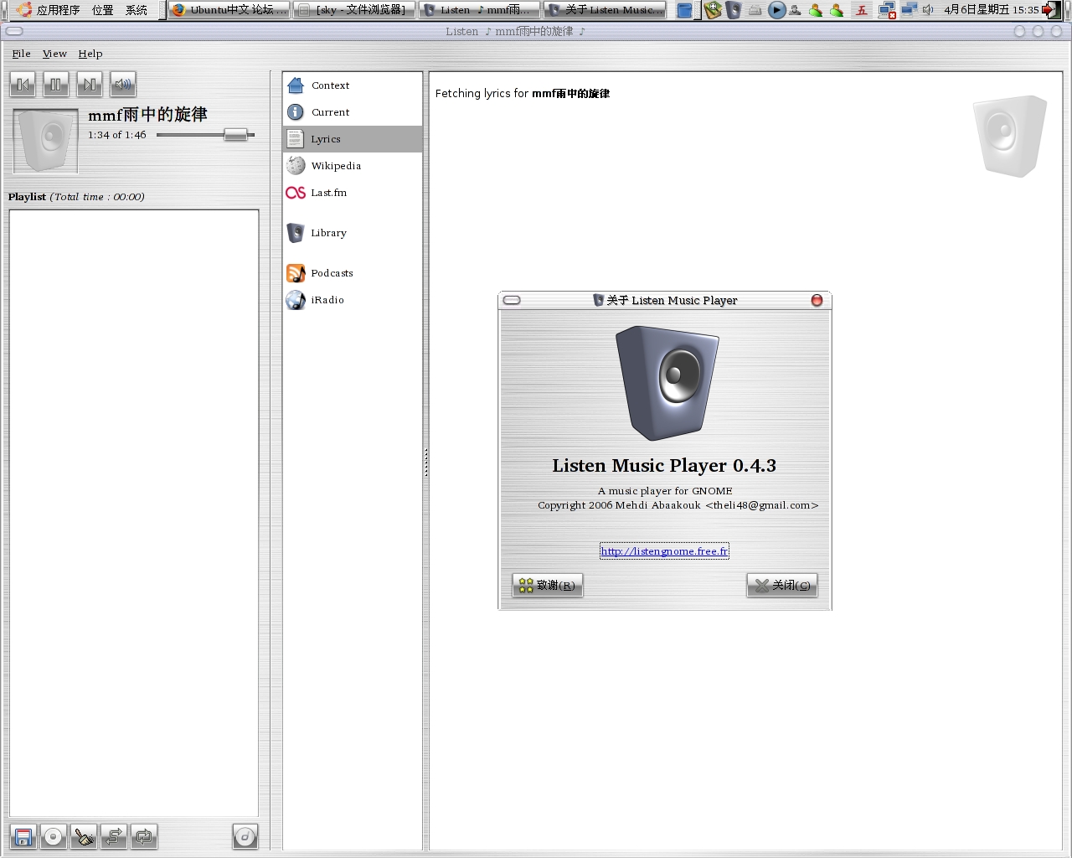Click the 'Listen Music Player 0.4.3' heading
The height and width of the screenshot is (858, 1072).
click(x=664, y=466)
